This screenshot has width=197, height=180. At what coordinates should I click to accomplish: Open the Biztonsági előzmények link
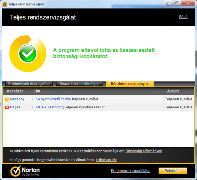point(143,151)
